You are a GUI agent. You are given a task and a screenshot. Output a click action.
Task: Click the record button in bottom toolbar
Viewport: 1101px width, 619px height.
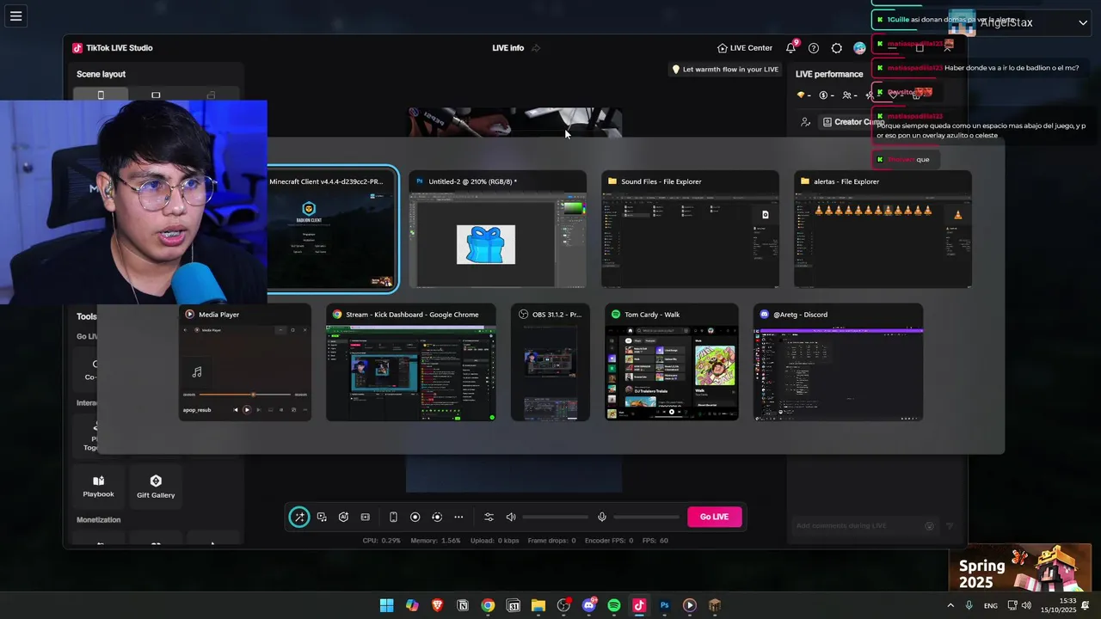click(415, 517)
